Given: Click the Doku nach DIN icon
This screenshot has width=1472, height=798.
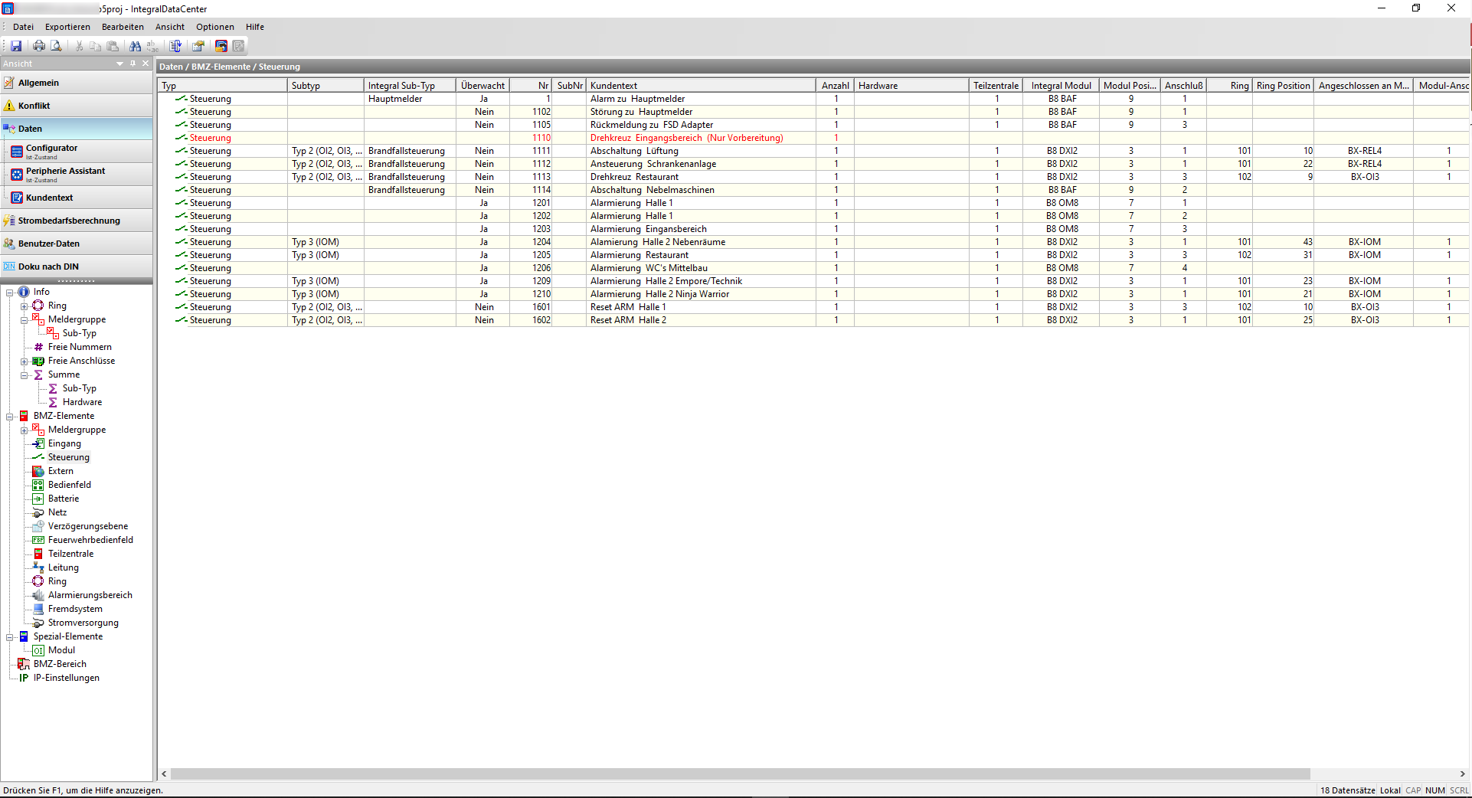Looking at the screenshot, I should tap(9, 267).
